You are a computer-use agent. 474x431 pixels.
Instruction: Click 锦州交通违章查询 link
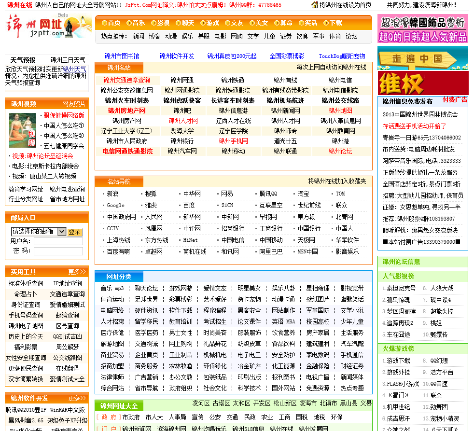point(126,81)
